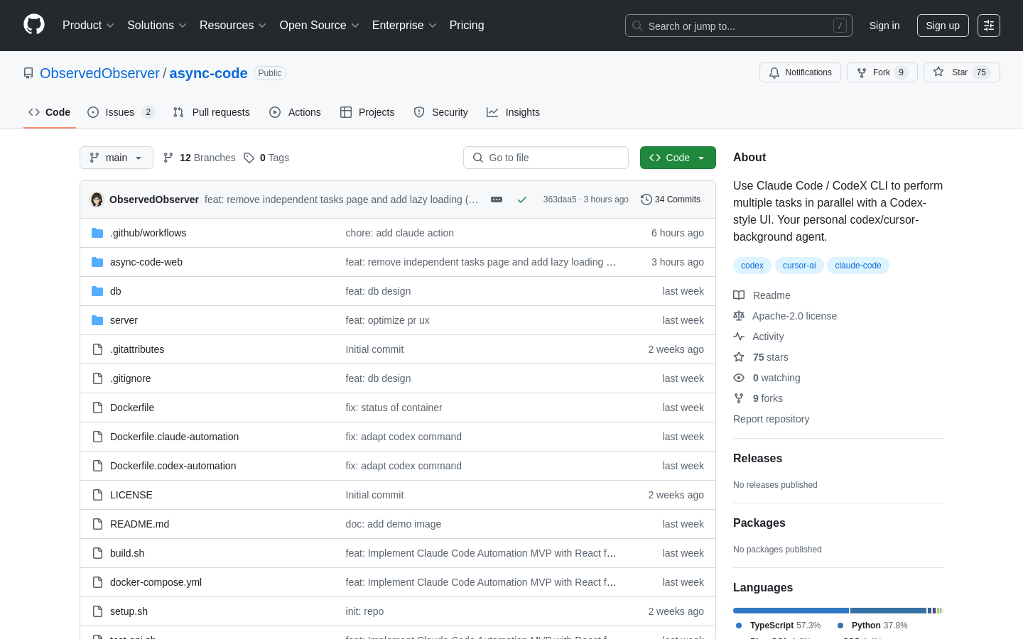The height and width of the screenshot is (639, 1023).
Task: Click the branch icon beside 12 Branches
Action: 168,158
